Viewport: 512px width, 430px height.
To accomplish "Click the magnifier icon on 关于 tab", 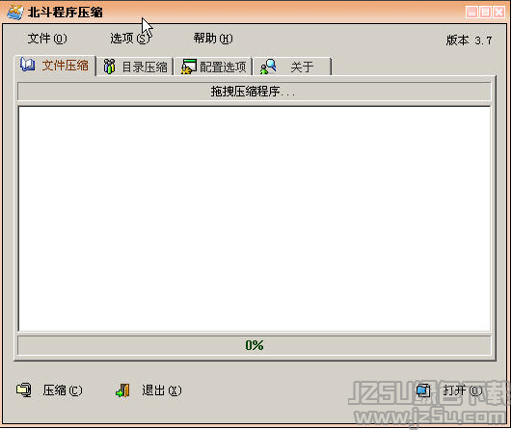I will [x=268, y=67].
